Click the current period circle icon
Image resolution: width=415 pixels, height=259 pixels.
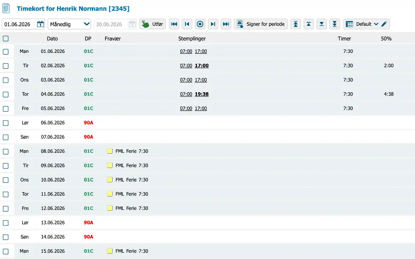pos(200,24)
